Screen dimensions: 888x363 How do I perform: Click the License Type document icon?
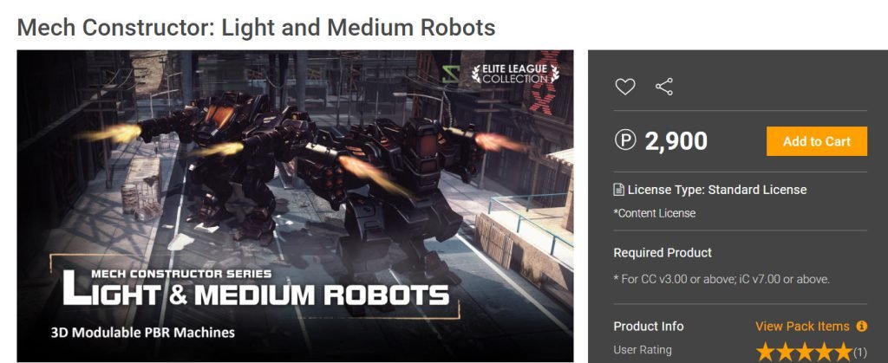619,190
